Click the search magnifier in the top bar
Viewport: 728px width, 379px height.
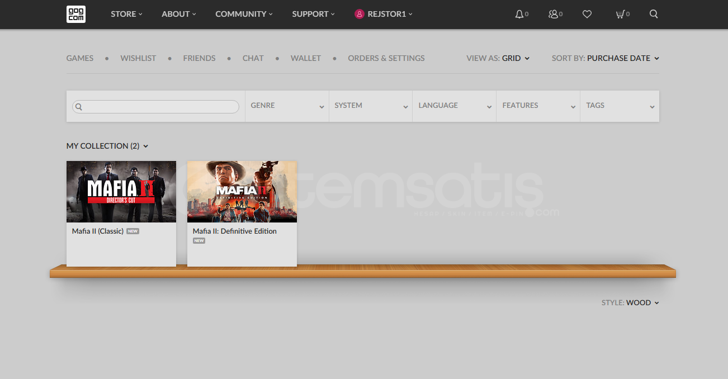pos(654,14)
